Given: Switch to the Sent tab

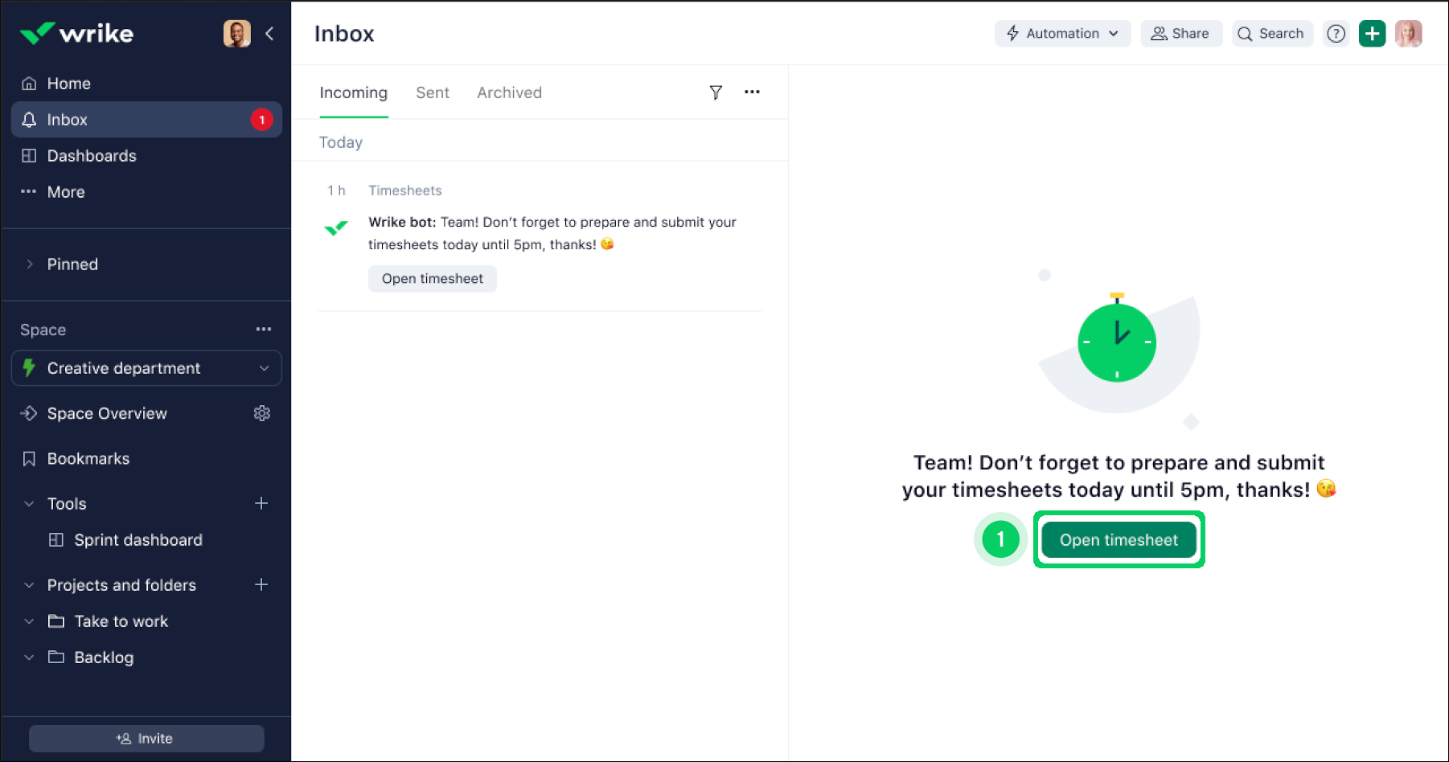Looking at the screenshot, I should click(433, 92).
